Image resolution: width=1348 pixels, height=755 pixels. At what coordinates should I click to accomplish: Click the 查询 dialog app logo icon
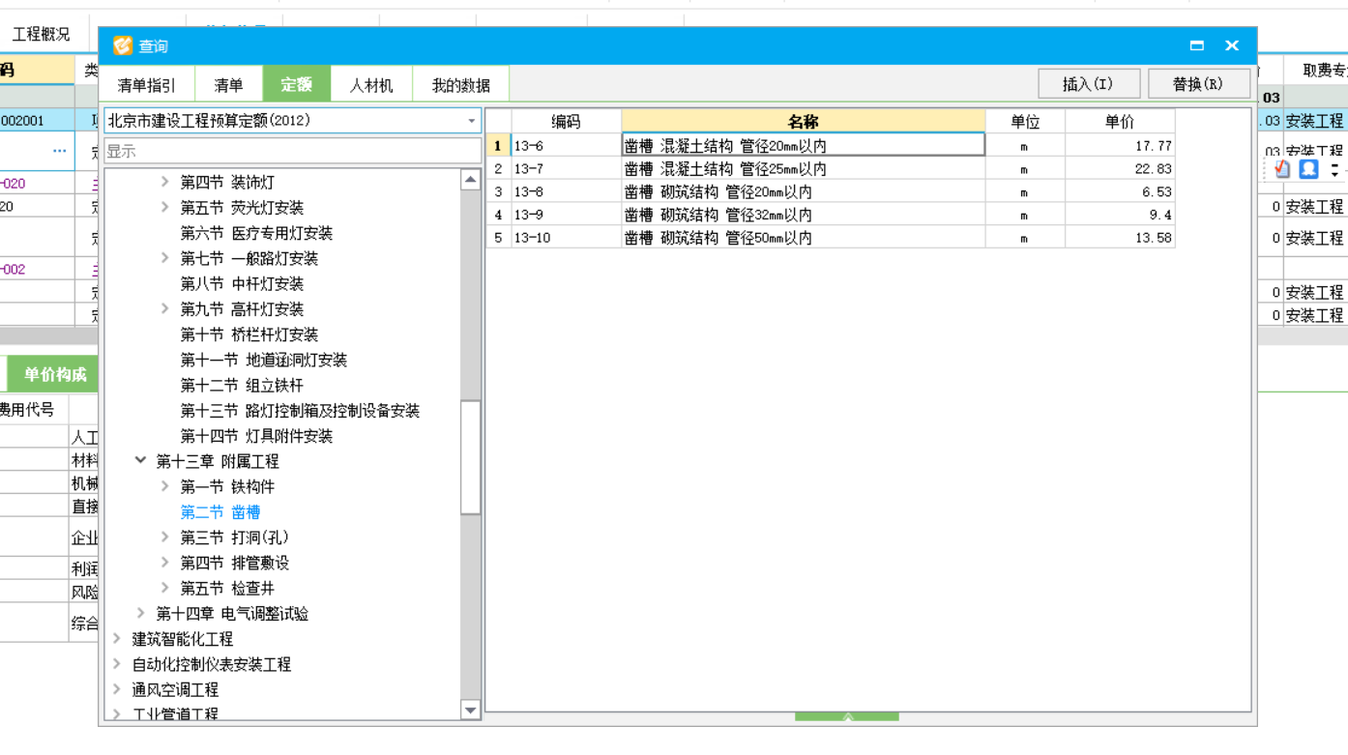click(x=122, y=45)
